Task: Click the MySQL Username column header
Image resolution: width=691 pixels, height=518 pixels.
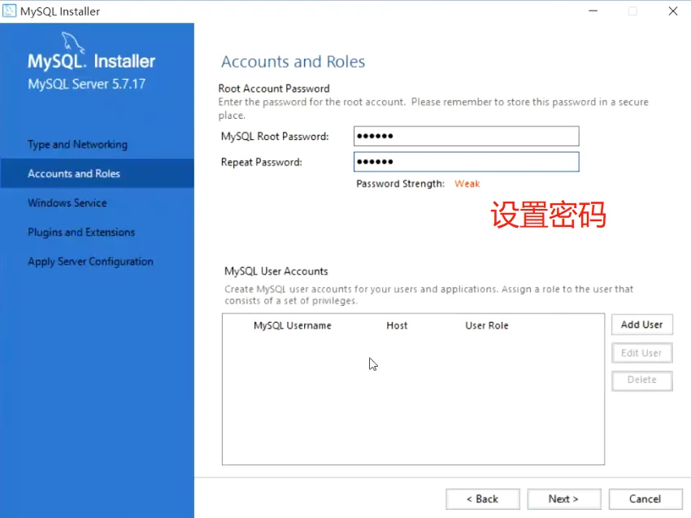Action: (x=293, y=326)
